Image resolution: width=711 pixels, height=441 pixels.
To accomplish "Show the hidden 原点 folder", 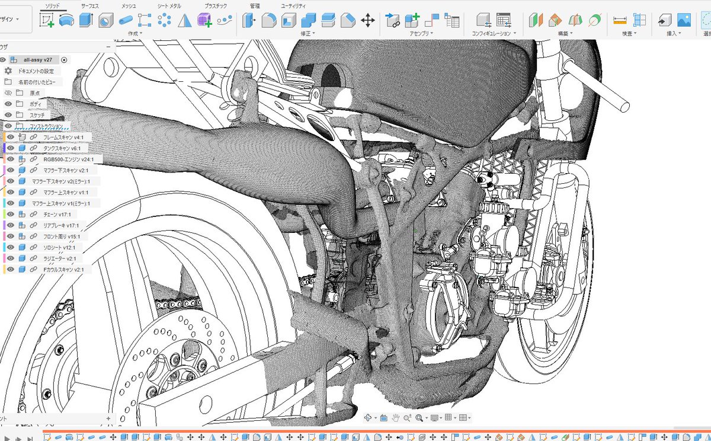I will click(8, 93).
